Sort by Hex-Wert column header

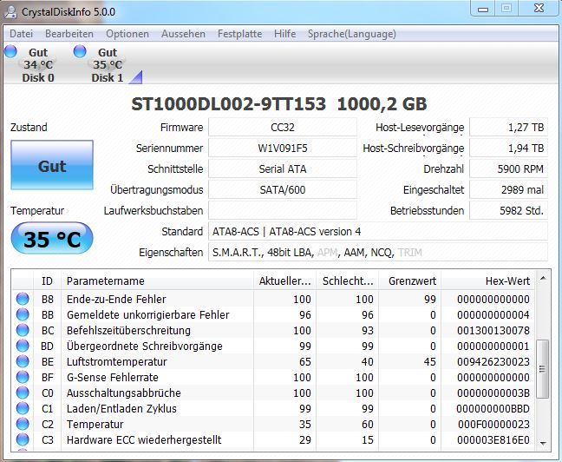(x=487, y=280)
